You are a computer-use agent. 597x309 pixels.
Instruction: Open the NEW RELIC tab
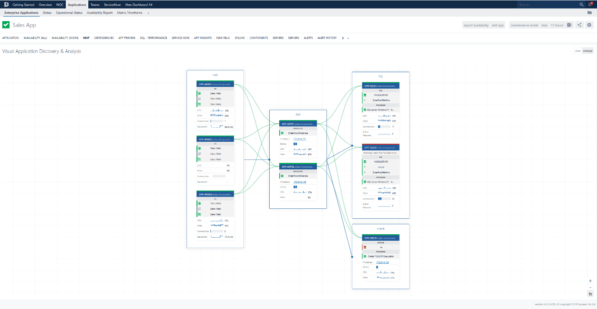pyautogui.click(x=223, y=38)
